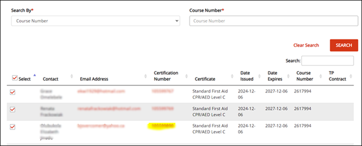Screen dimensions: 362x146
Task: Click the Certification Number column header text
Action: (x=166, y=76)
